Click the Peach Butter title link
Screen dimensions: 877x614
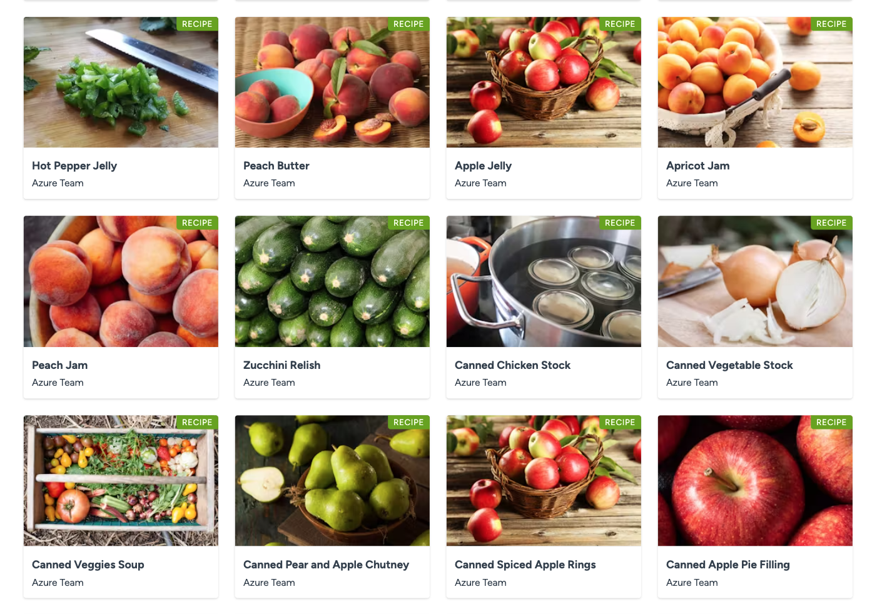pos(276,166)
